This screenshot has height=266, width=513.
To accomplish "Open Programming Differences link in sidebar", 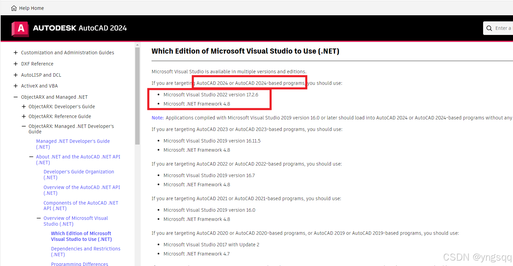I will (79, 264).
